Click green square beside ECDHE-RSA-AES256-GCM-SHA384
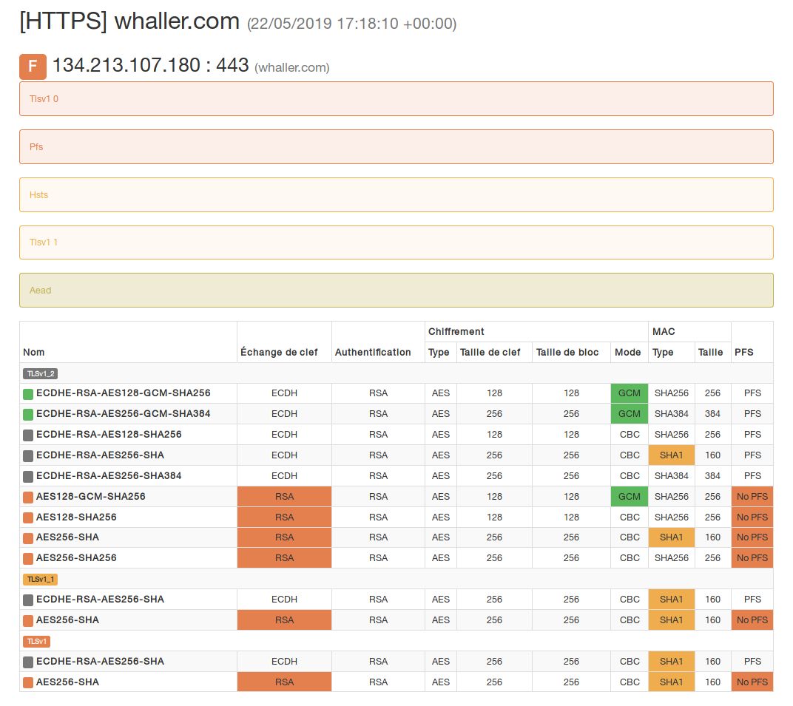This screenshot has height=706, width=793. click(x=28, y=414)
